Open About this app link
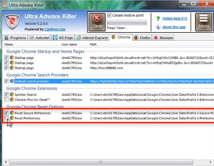 point(174,27)
